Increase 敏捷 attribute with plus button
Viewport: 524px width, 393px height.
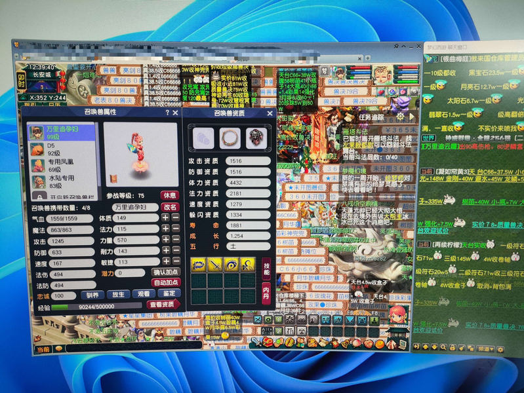(166, 261)
